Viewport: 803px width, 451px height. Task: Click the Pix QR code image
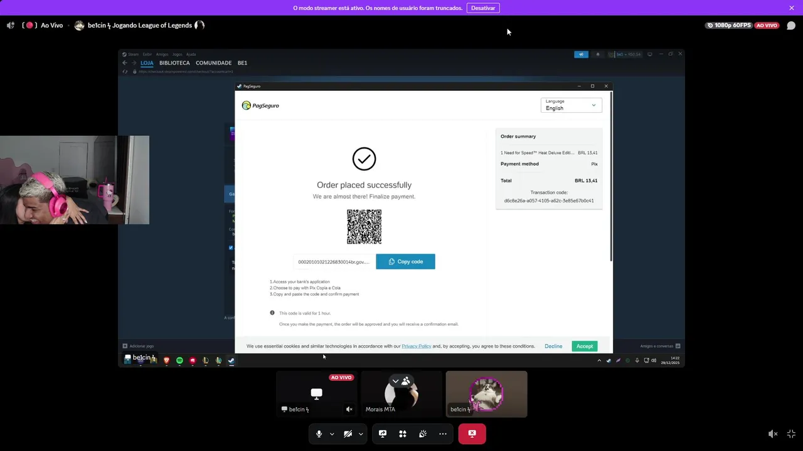coord(364,227)
